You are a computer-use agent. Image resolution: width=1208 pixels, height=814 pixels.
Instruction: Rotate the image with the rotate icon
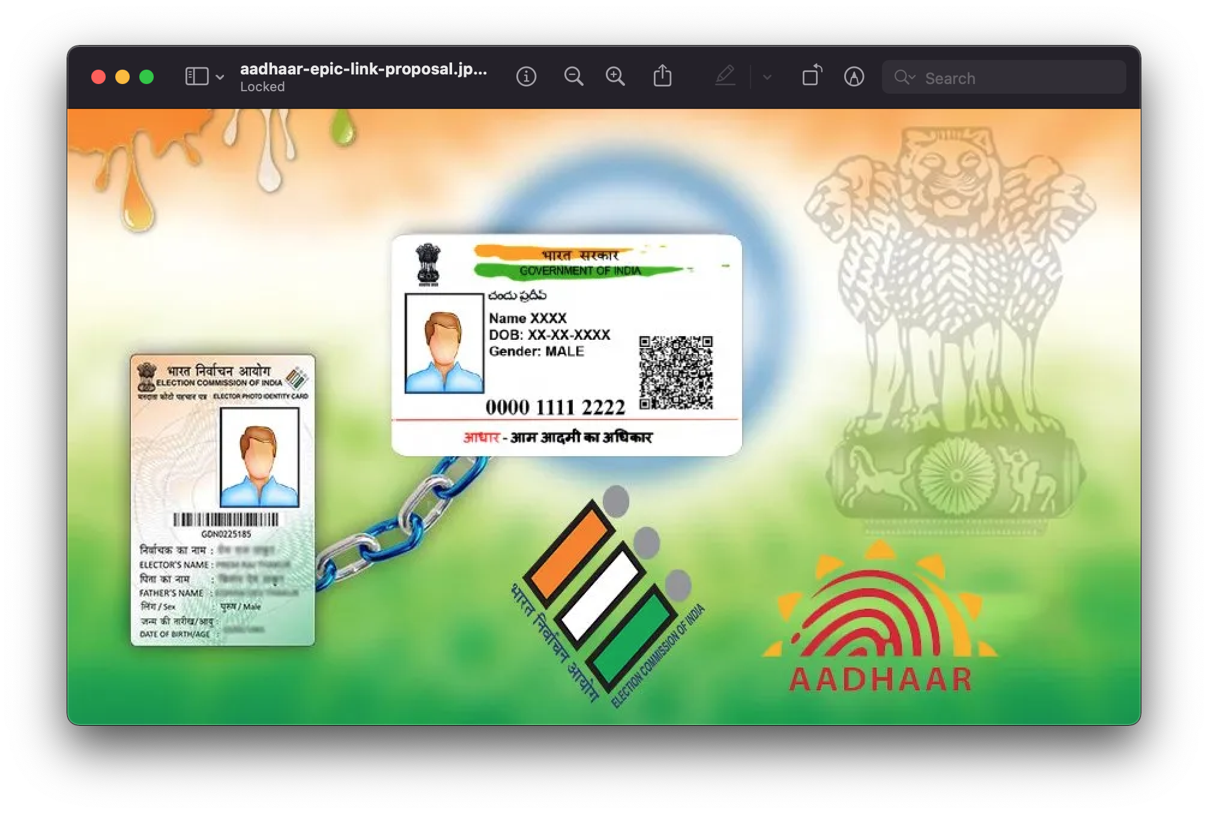[x=812, y=76]
